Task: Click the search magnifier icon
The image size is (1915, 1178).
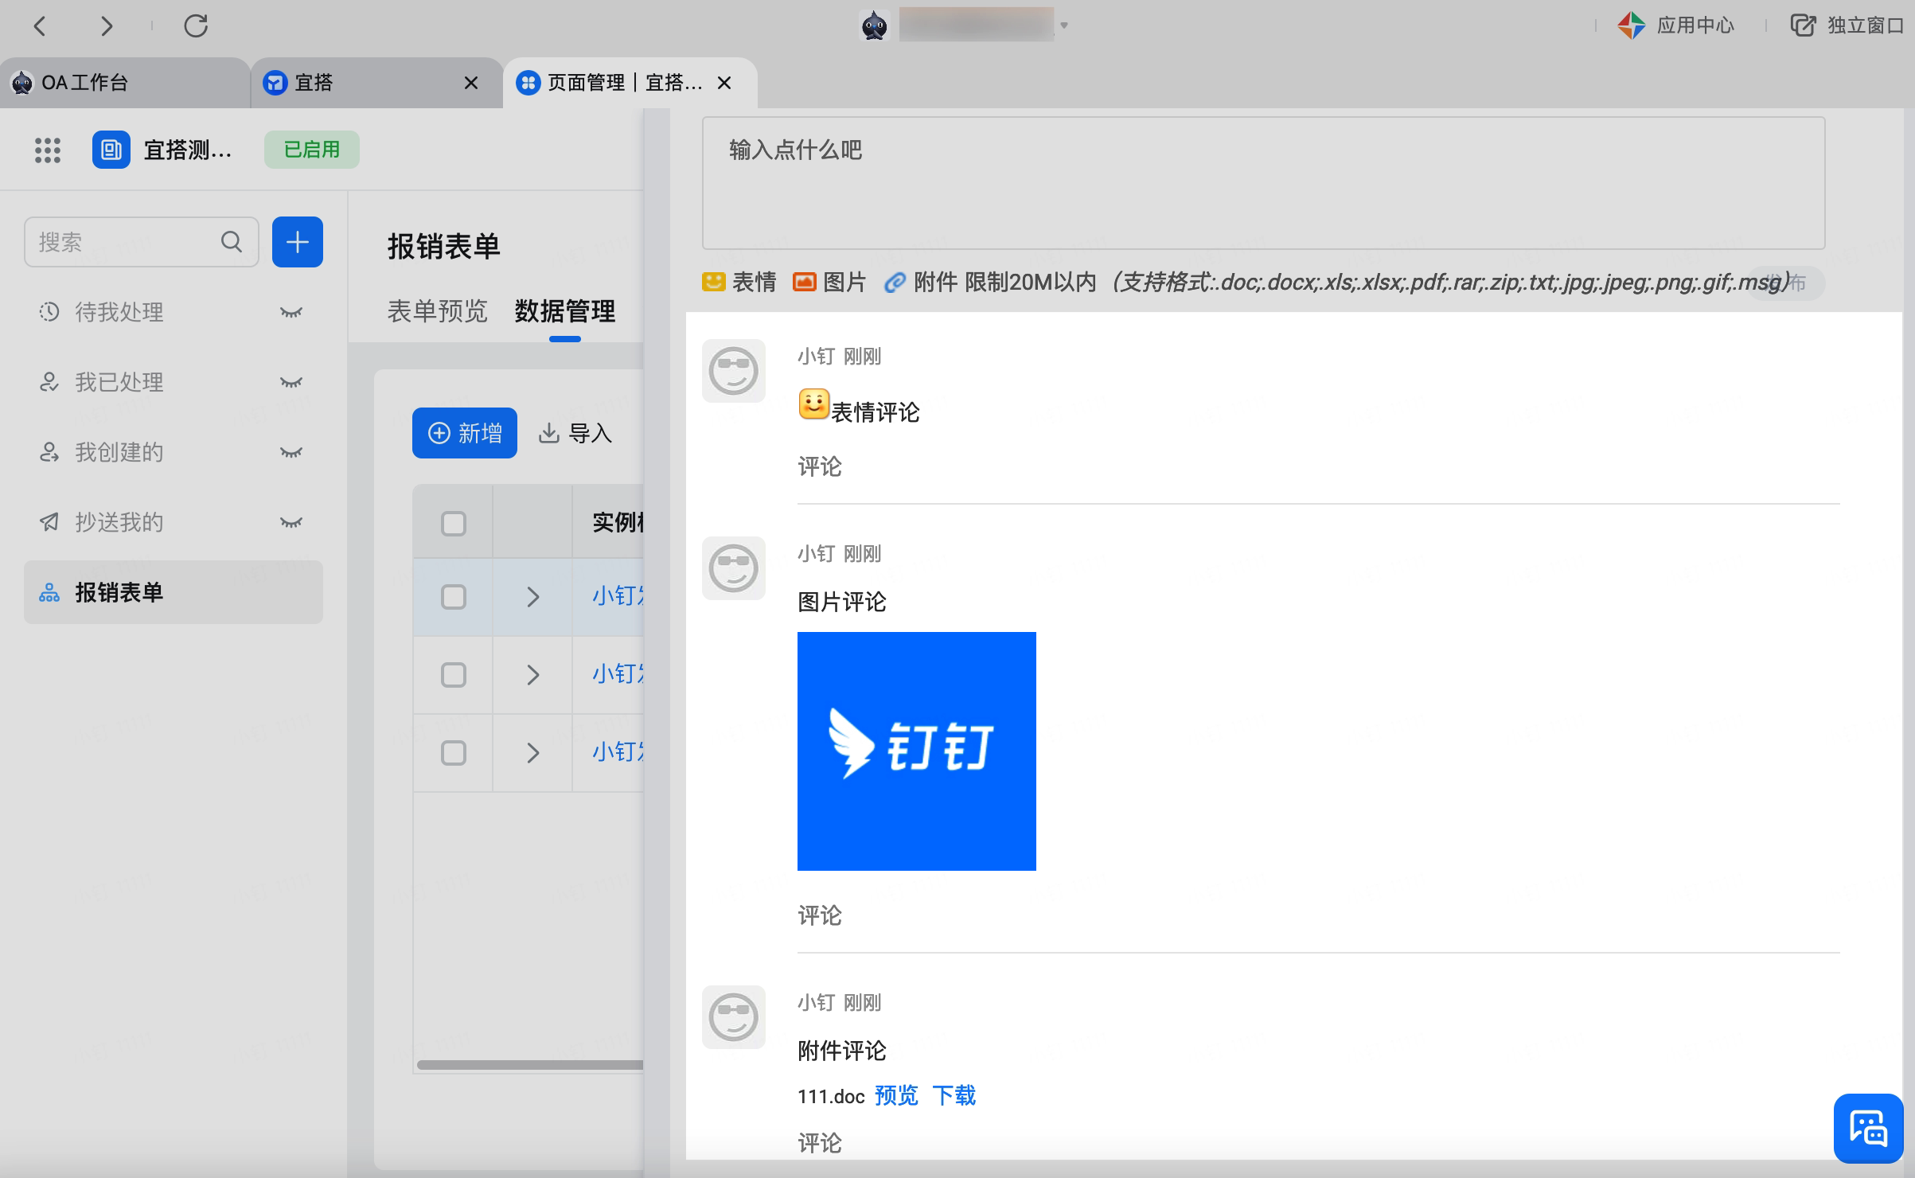Action: click(x=232, y=242)
